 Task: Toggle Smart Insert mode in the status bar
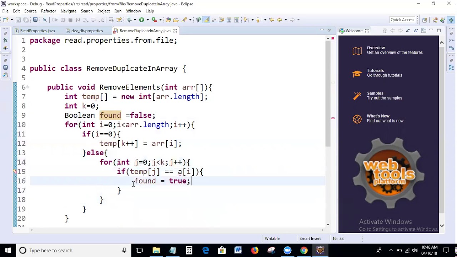tap(310, 238)
